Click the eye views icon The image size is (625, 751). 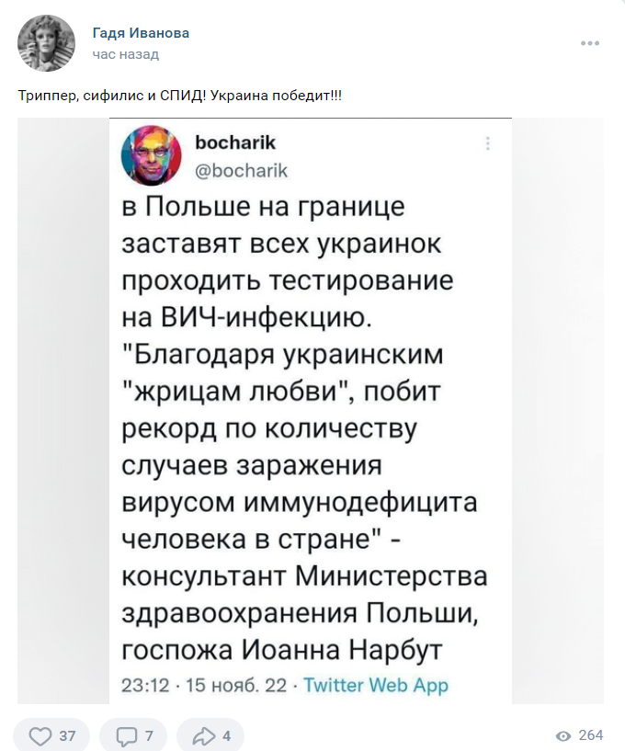[563, 735]
